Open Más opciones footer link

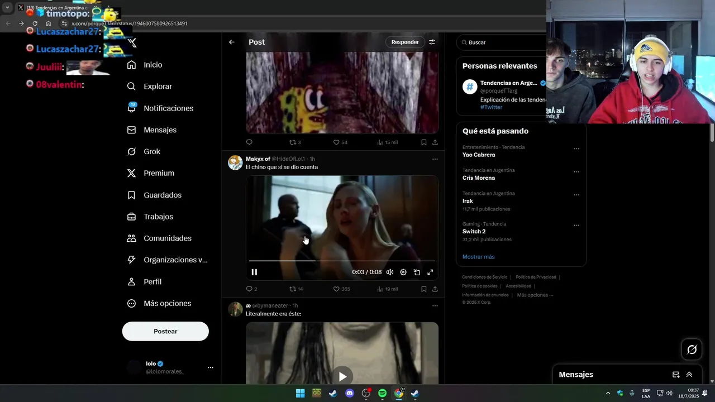click(x=535, y=295)
